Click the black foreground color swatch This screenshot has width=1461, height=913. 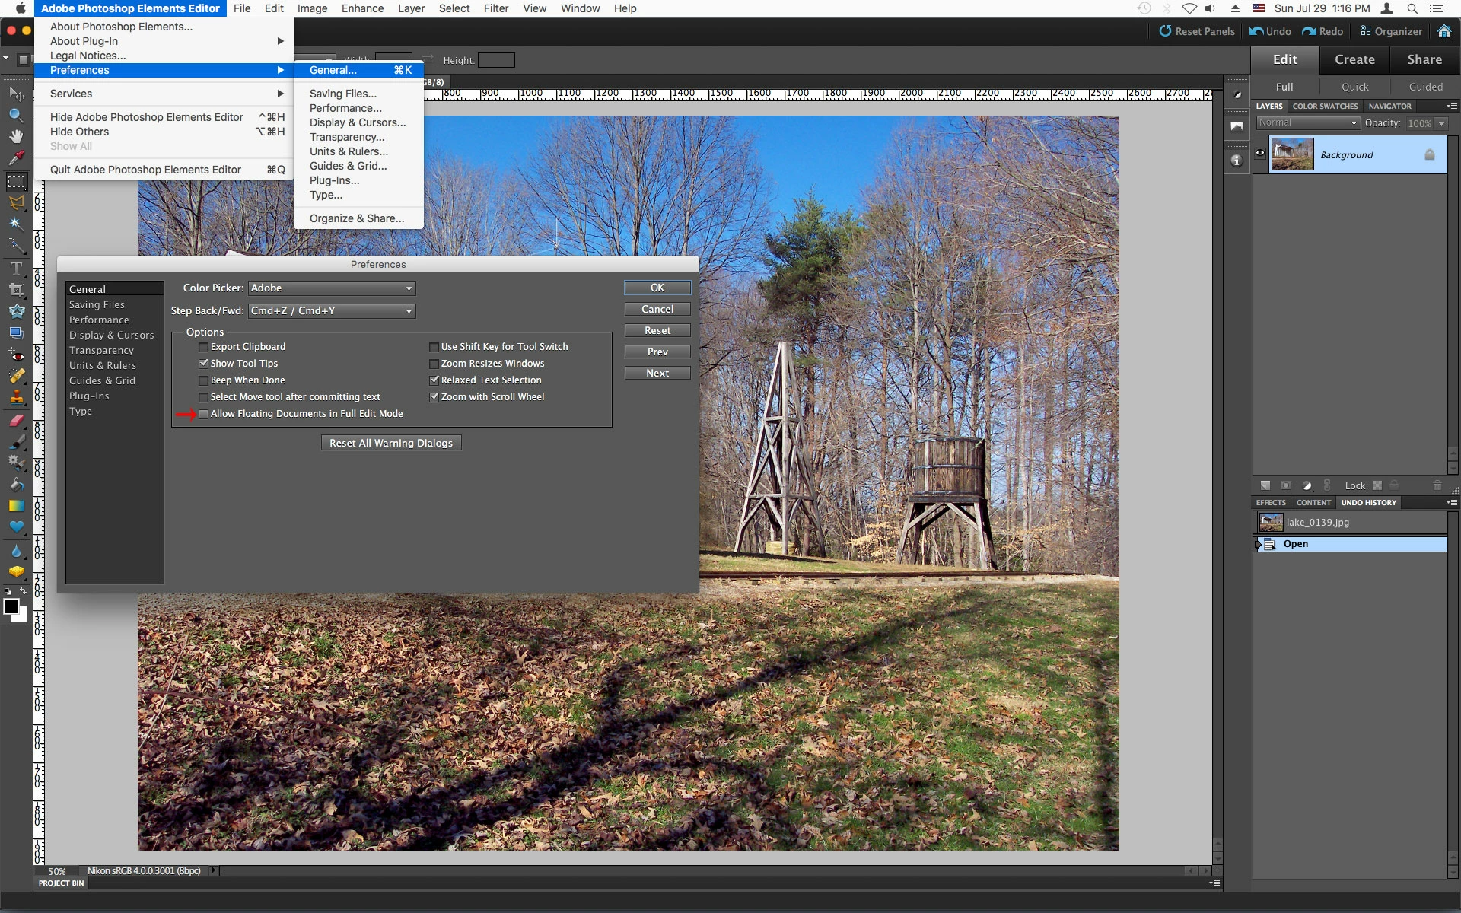pyautogui.click(x=11, y=606)
